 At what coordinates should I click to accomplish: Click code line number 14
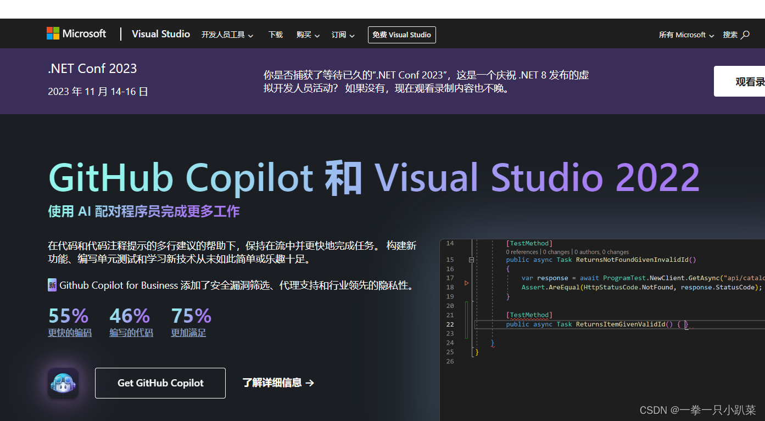point(450,243)
